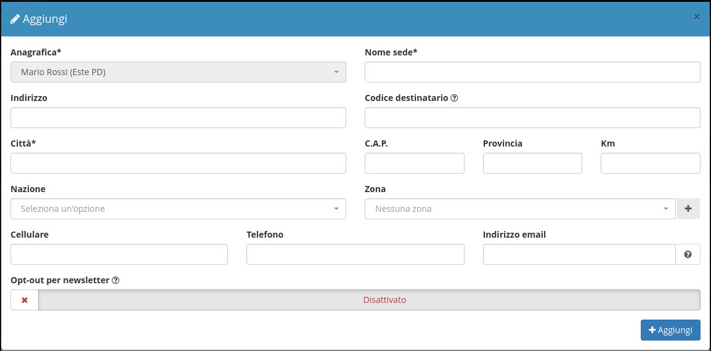Focus the Telefono text field
The image size is (711, 351).
(355, 254)
